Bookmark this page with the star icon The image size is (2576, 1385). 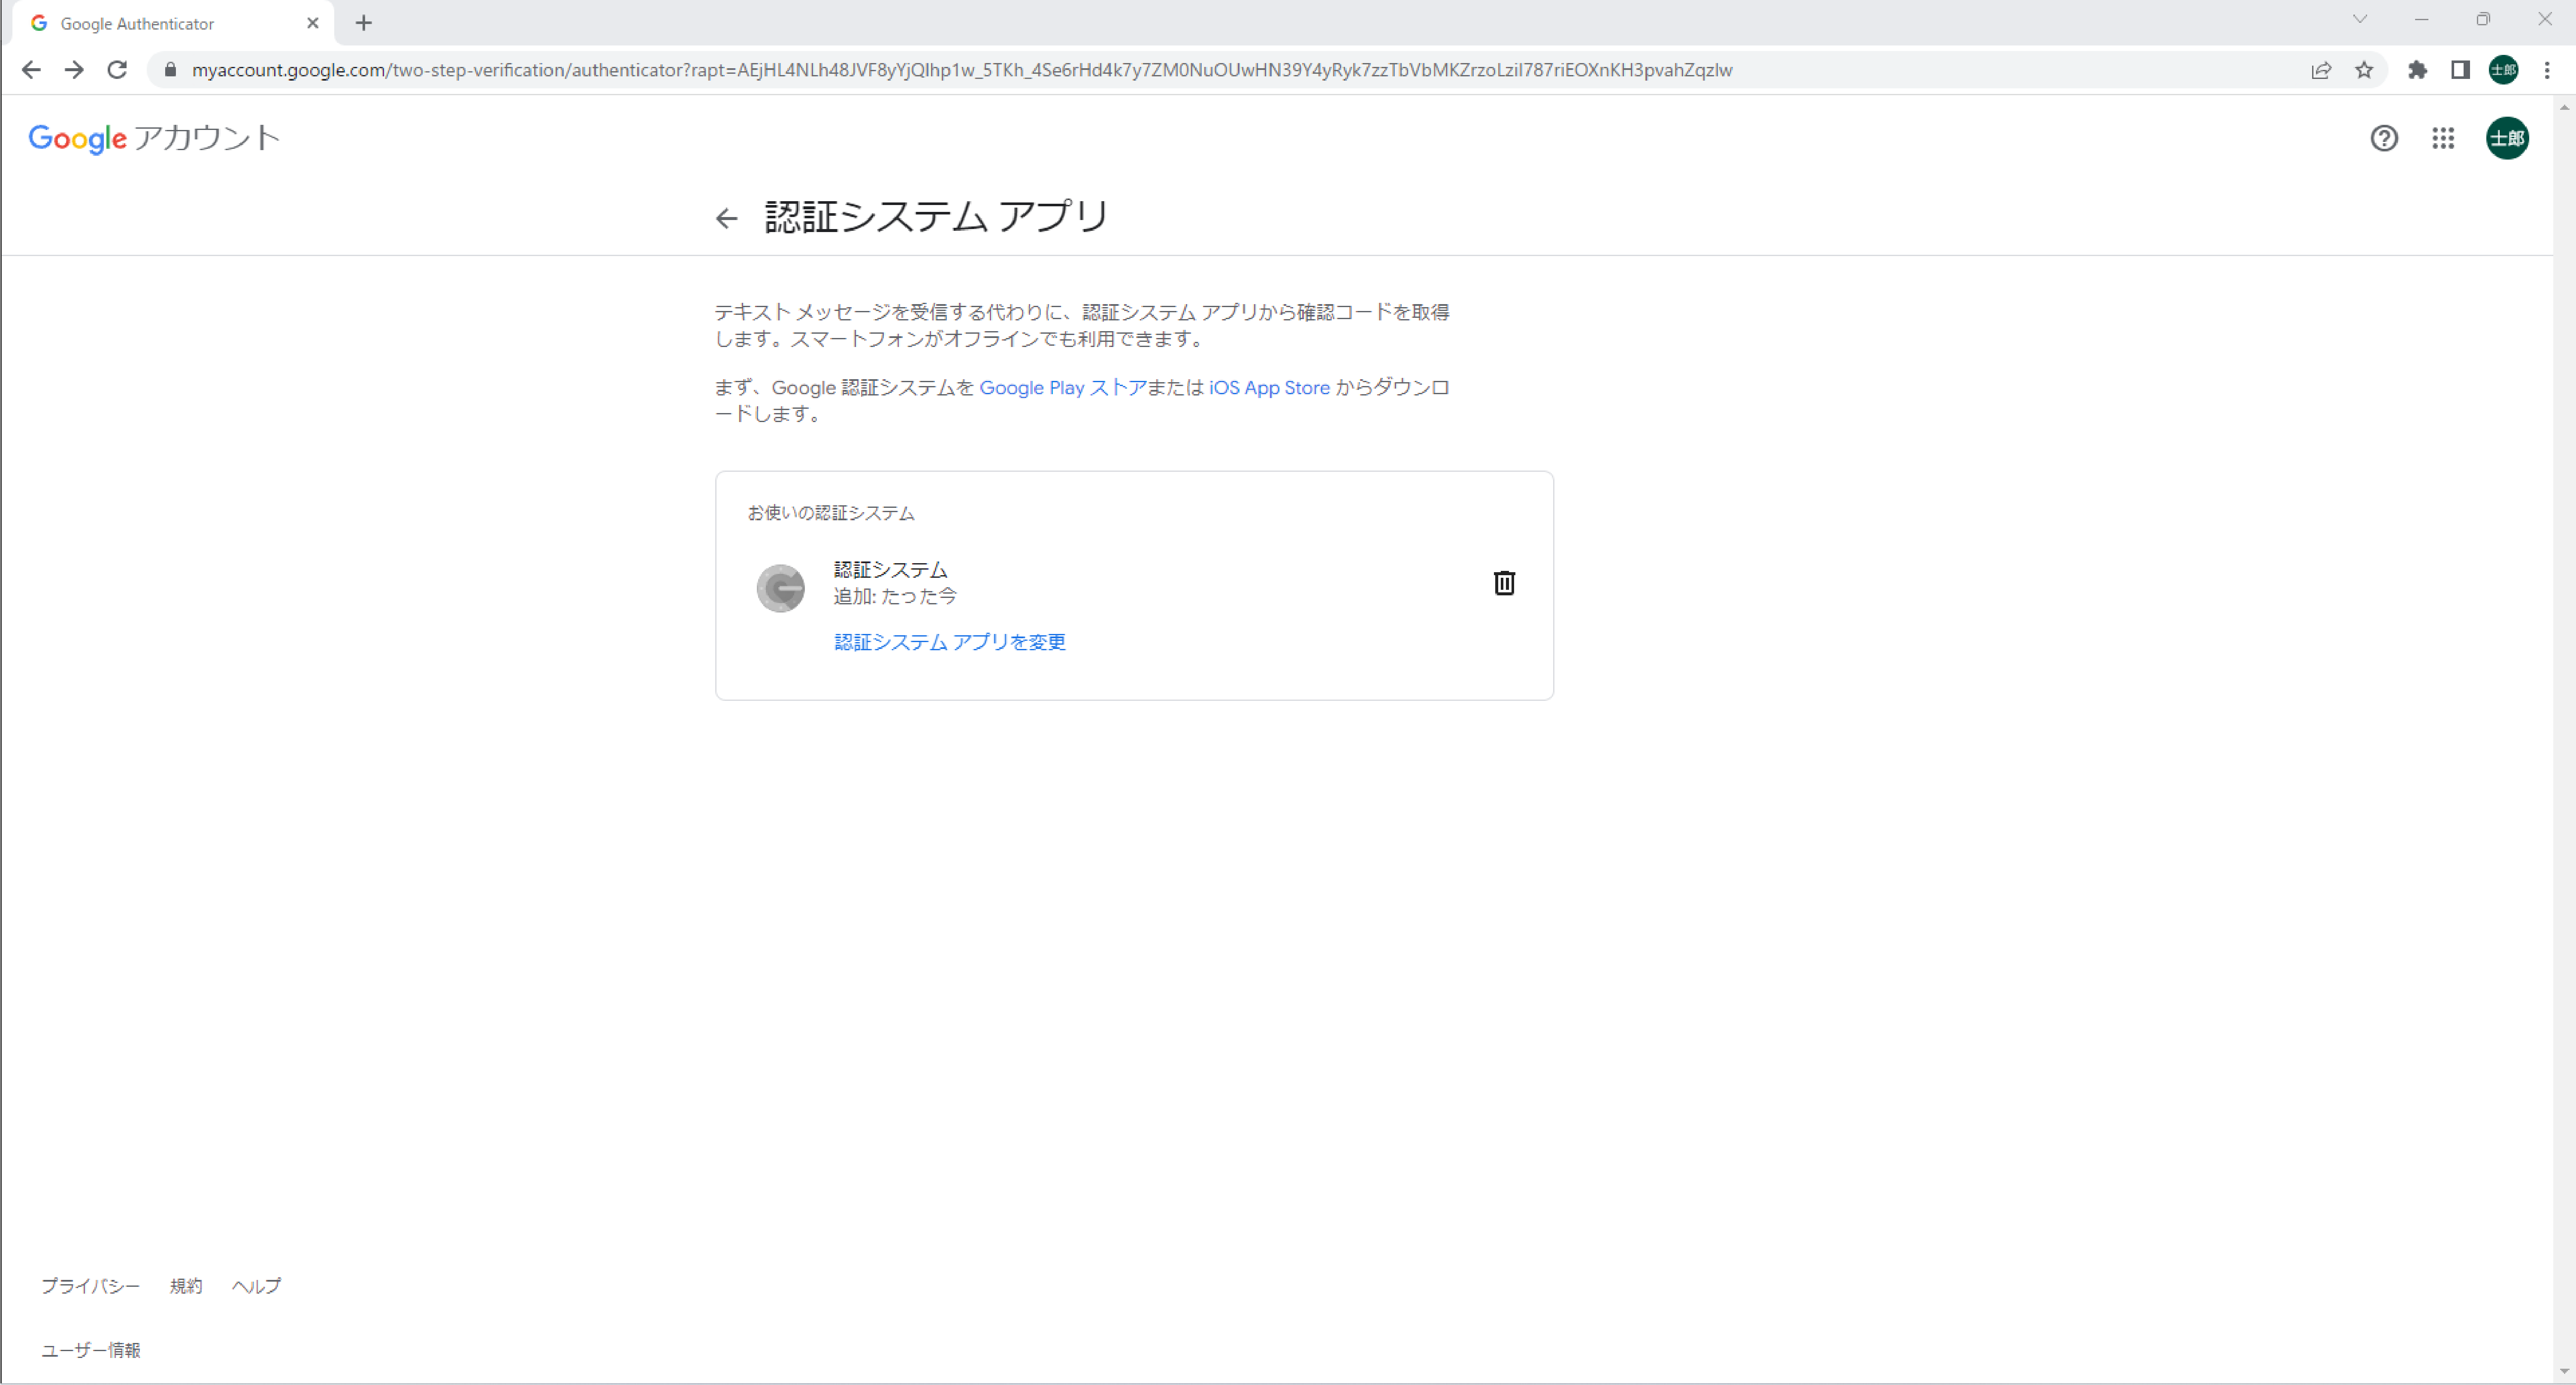point(2364,70)
